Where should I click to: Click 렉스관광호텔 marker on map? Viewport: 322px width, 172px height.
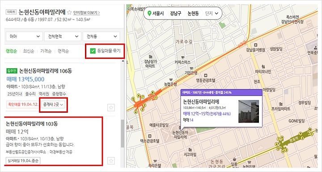150,139
